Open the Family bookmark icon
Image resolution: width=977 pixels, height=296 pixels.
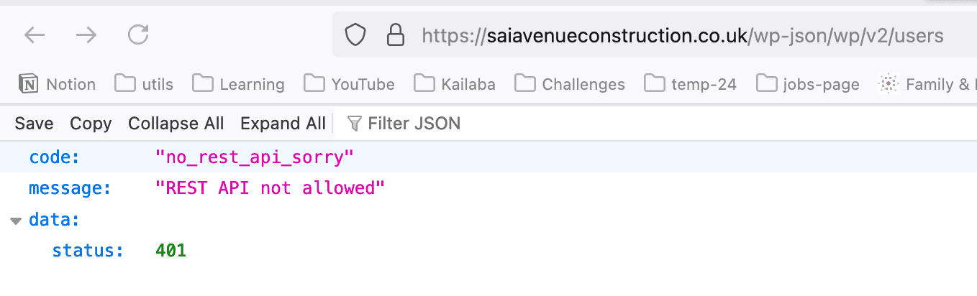(889, 85)
